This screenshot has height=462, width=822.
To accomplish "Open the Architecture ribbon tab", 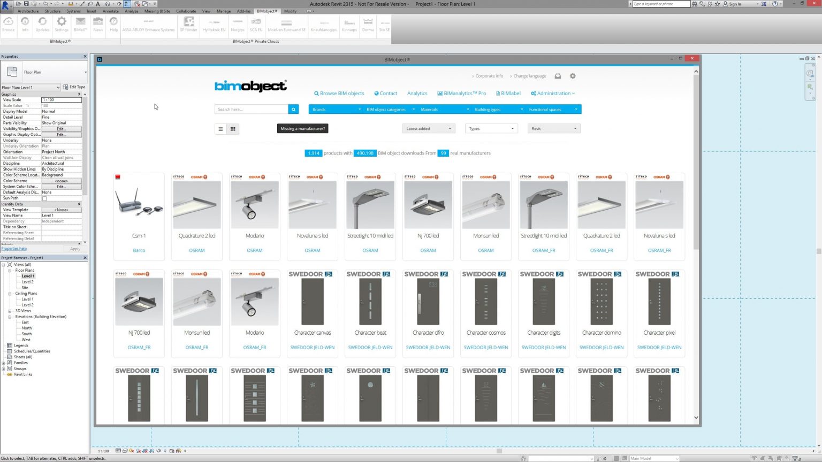I will click(28, 11).
